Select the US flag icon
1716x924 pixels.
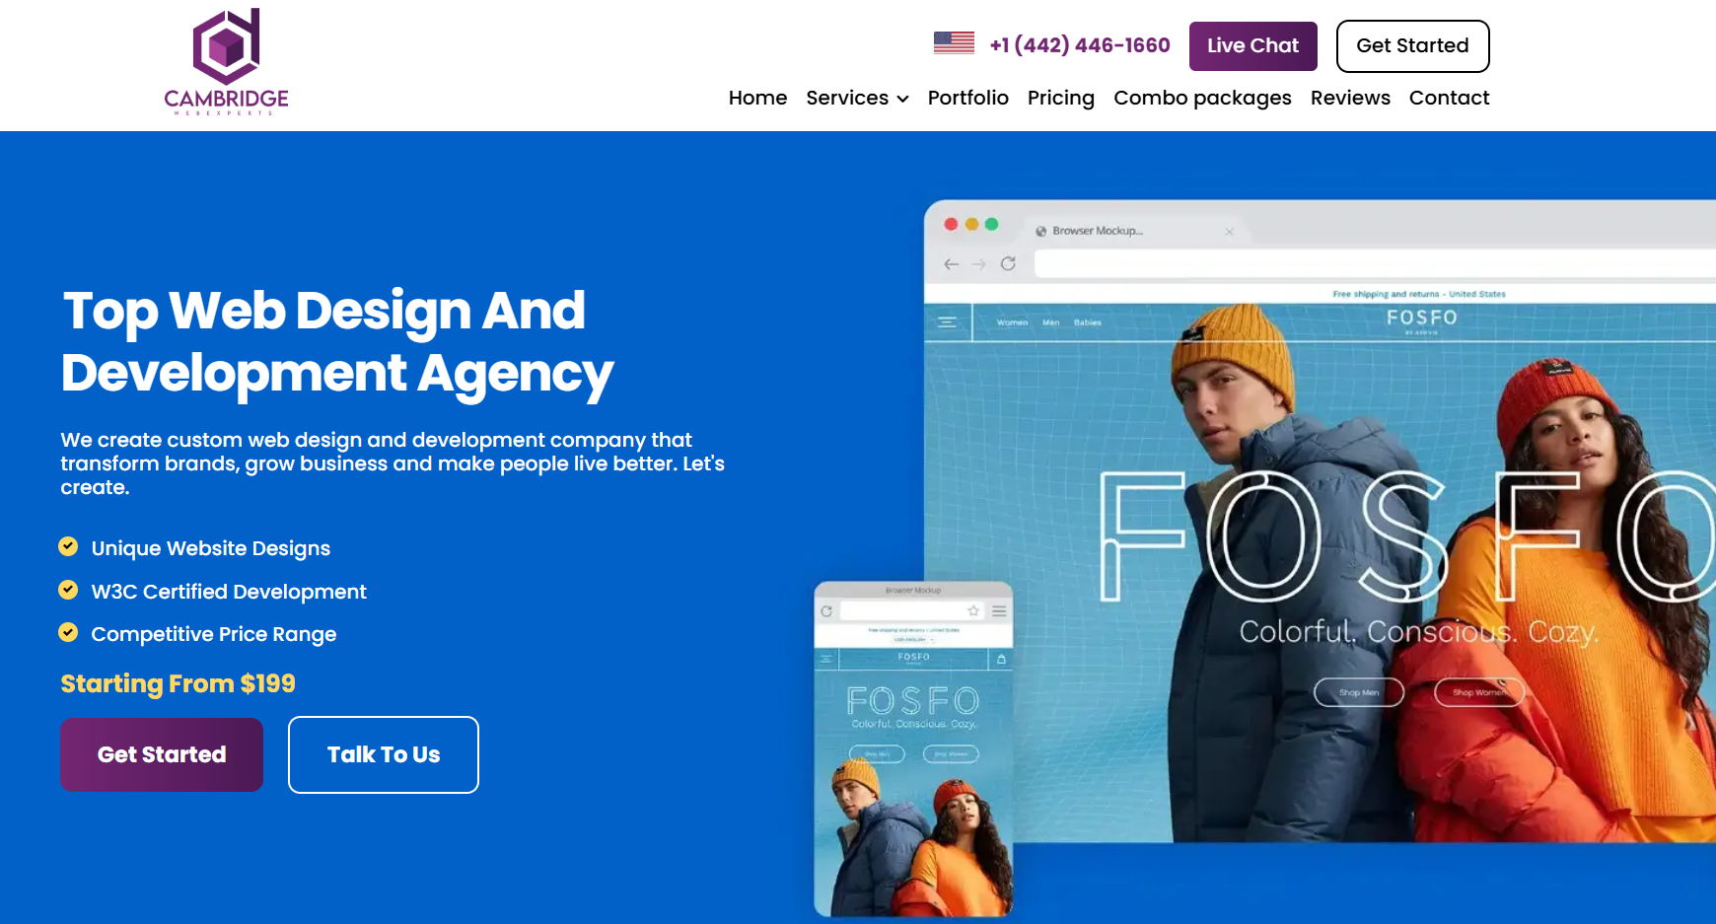point(954,43)
